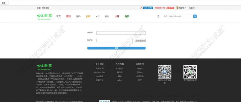241x102 pixels.
Task: Open the 购买 nav item
Action: coord(127,16)
